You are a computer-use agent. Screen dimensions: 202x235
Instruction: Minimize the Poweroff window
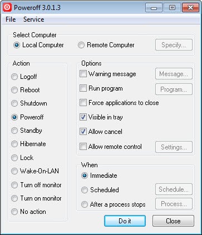tap(154, 8)
